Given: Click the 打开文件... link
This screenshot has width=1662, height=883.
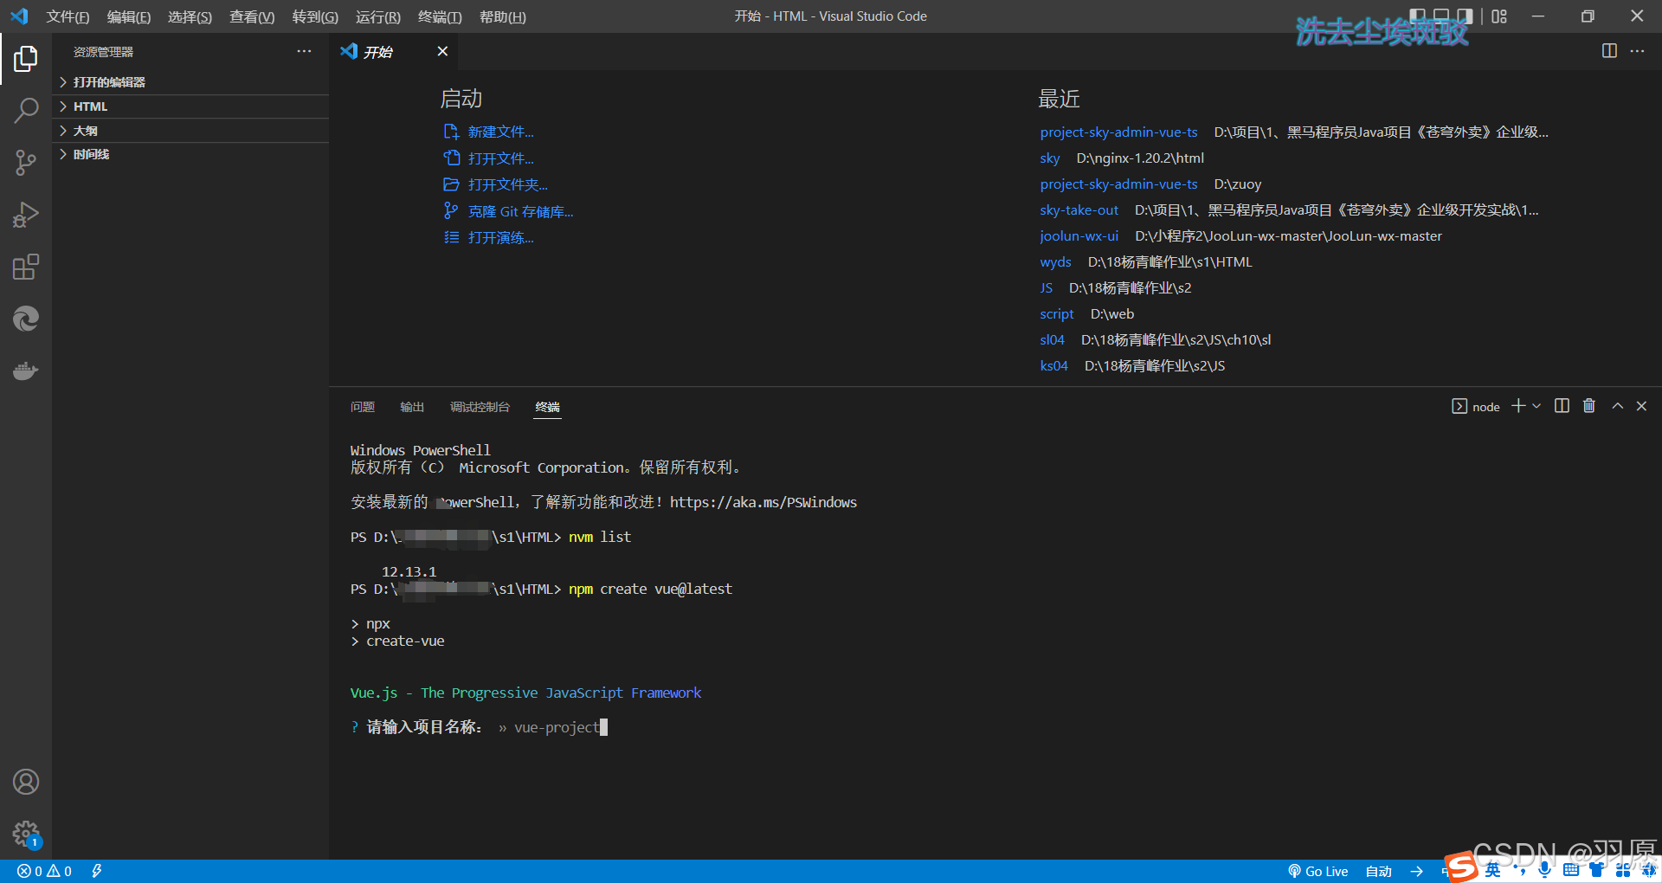Looking at the screenshot, I should [500, 158].
